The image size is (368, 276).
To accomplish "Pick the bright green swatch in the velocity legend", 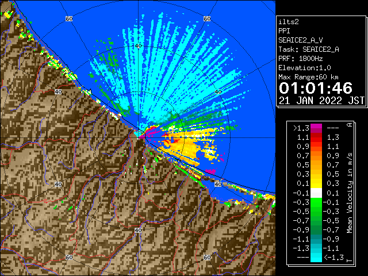I will (x=316, y=202).
